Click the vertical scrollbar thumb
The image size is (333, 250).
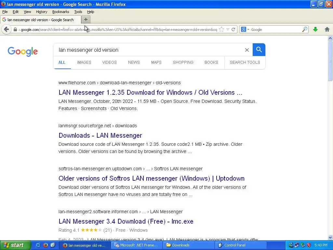pyautogui.click(x=330, y=61)
